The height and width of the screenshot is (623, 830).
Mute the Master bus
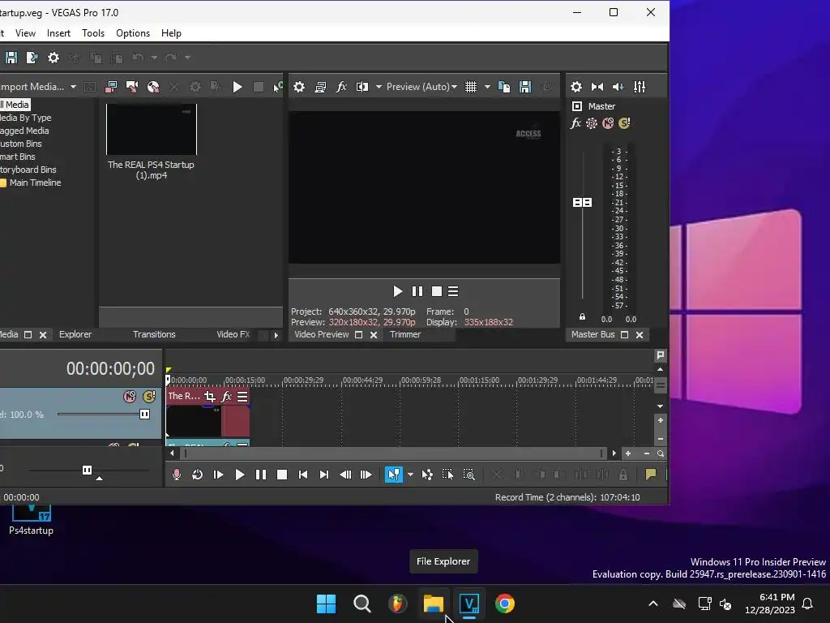tap(608, 123)
